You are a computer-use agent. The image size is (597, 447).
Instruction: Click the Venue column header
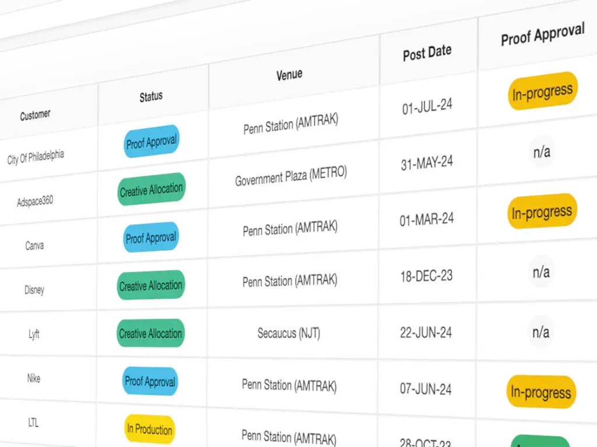289,74
